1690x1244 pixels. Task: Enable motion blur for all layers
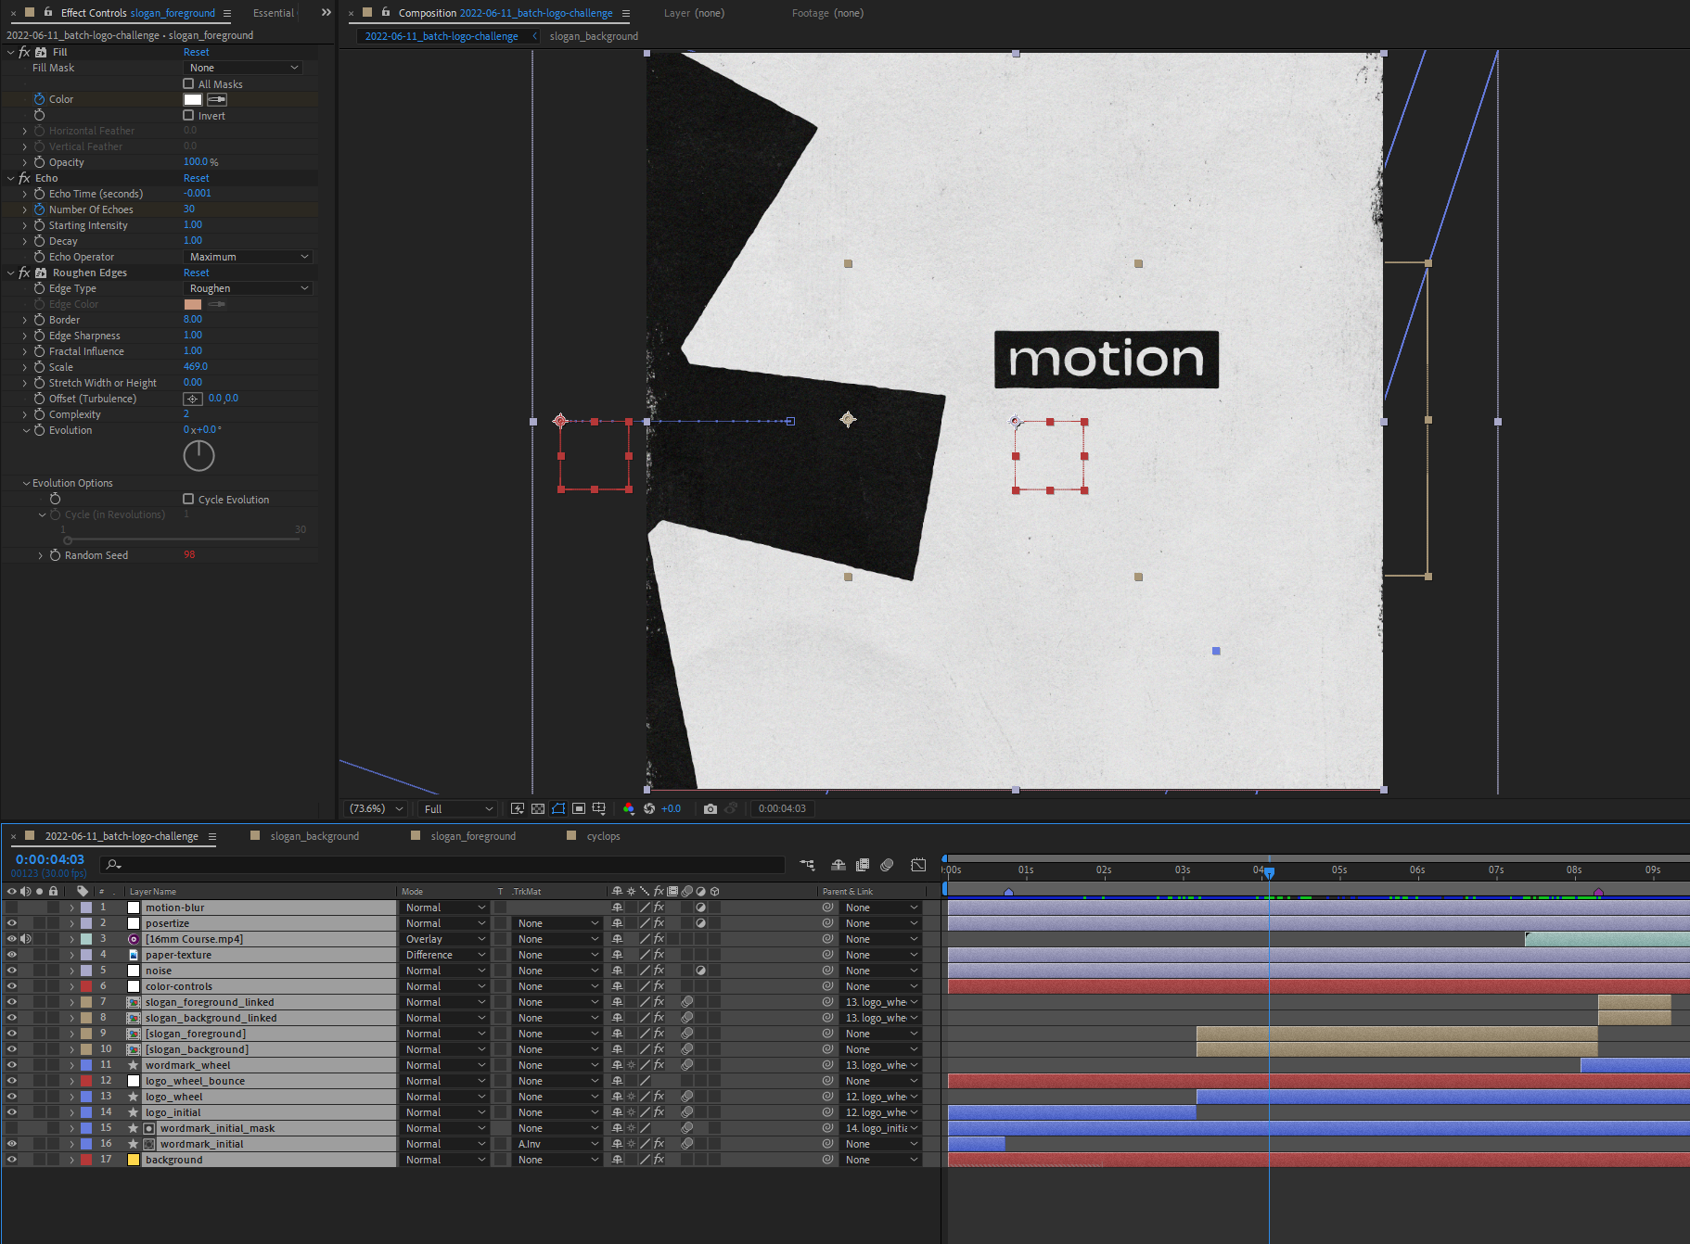(x=887, y=865)
